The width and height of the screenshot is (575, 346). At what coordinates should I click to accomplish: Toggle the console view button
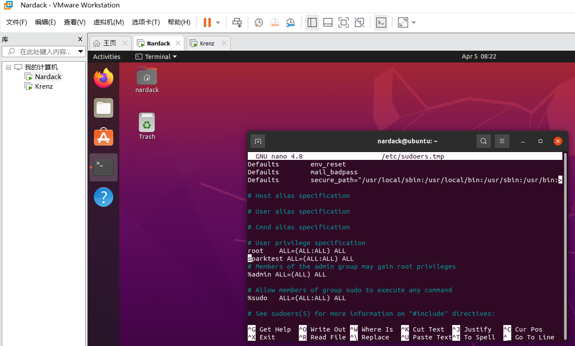(x=381, y=22)
